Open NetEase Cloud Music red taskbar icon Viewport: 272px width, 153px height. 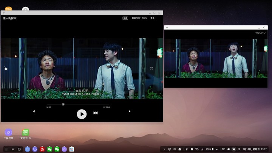pyautogui.click(x=42, y=149)
